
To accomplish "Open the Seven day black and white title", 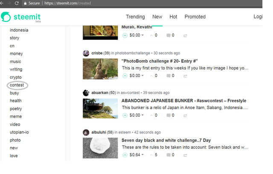I will pyautogui.click(x=166, y=140).
